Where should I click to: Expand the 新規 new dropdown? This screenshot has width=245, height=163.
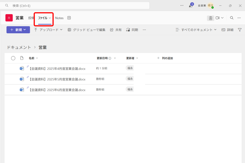tap(18, 30)
